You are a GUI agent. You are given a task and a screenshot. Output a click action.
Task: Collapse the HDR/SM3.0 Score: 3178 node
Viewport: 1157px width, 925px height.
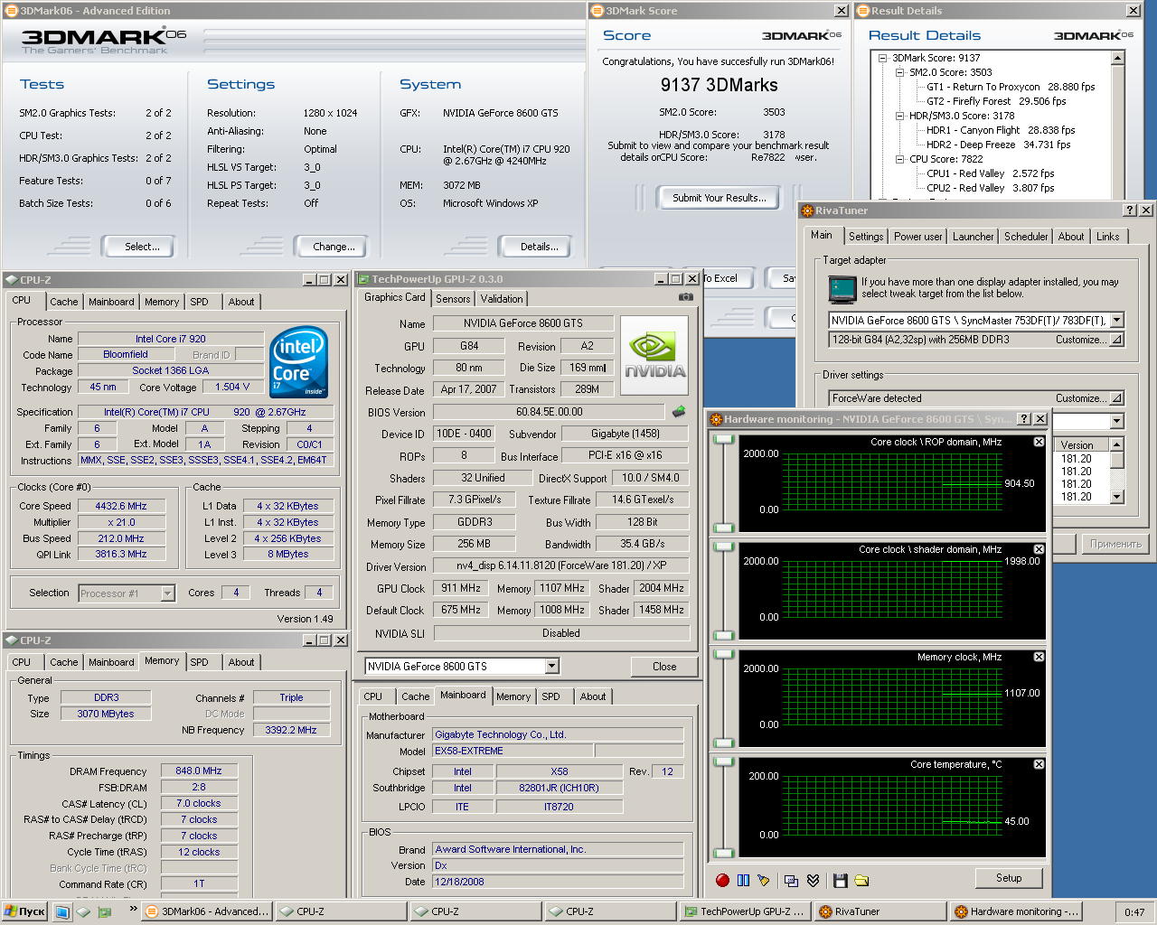click(899, 116)
